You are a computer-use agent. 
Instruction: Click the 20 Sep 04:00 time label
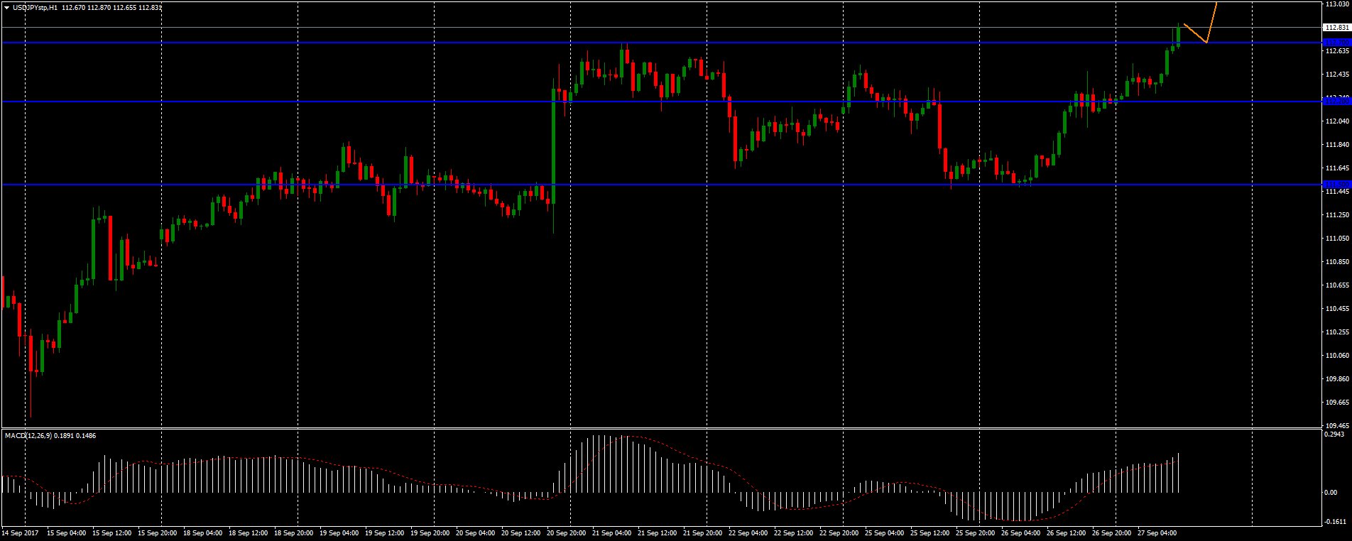point(476,532)
